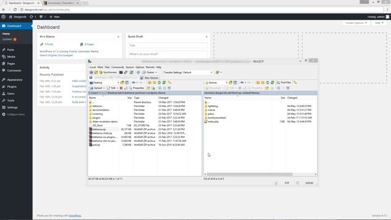Click Collapse menu in WordPress sidebar
This screenshot has width=391, height=220.
[x=15, y=114]
